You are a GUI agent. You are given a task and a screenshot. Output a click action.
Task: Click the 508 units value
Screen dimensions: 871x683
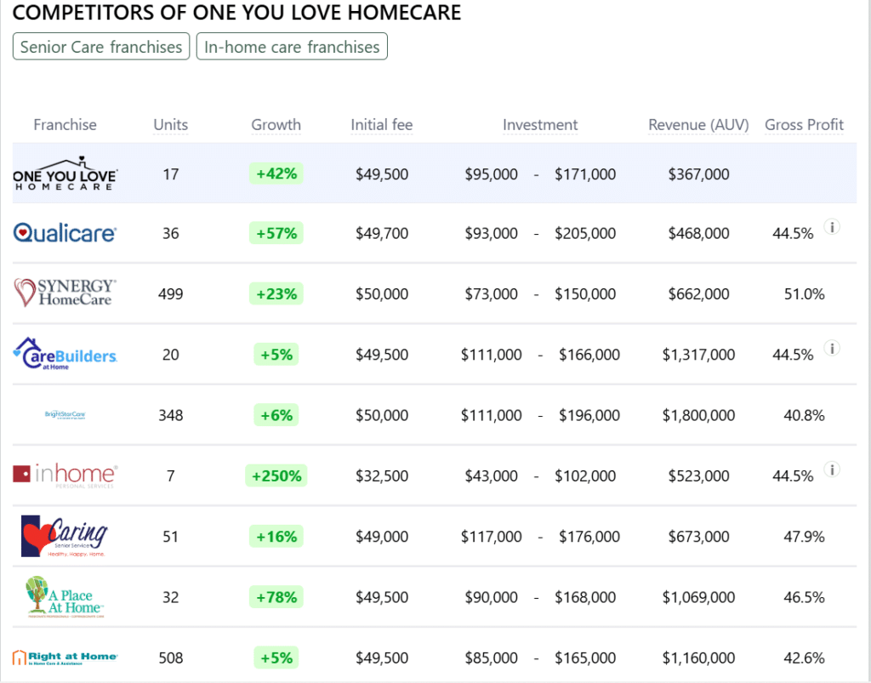coord(170,658)
